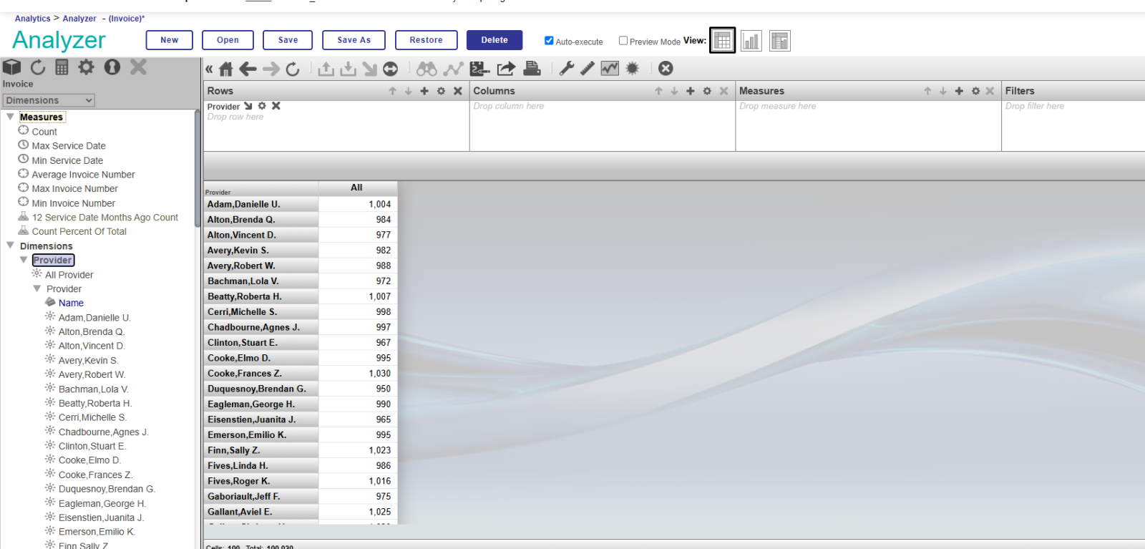The height and width of the screenshot is (549, 1145).
Task: Select Max Invoice Number measure
Action: 74,189
